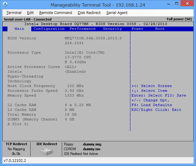Click the IDE Redirect disk drive icon
Screen dimensions: 196x166
(x=46, y=151)
